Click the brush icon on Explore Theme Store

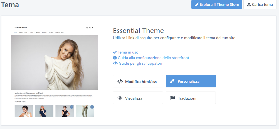point(197,5)
